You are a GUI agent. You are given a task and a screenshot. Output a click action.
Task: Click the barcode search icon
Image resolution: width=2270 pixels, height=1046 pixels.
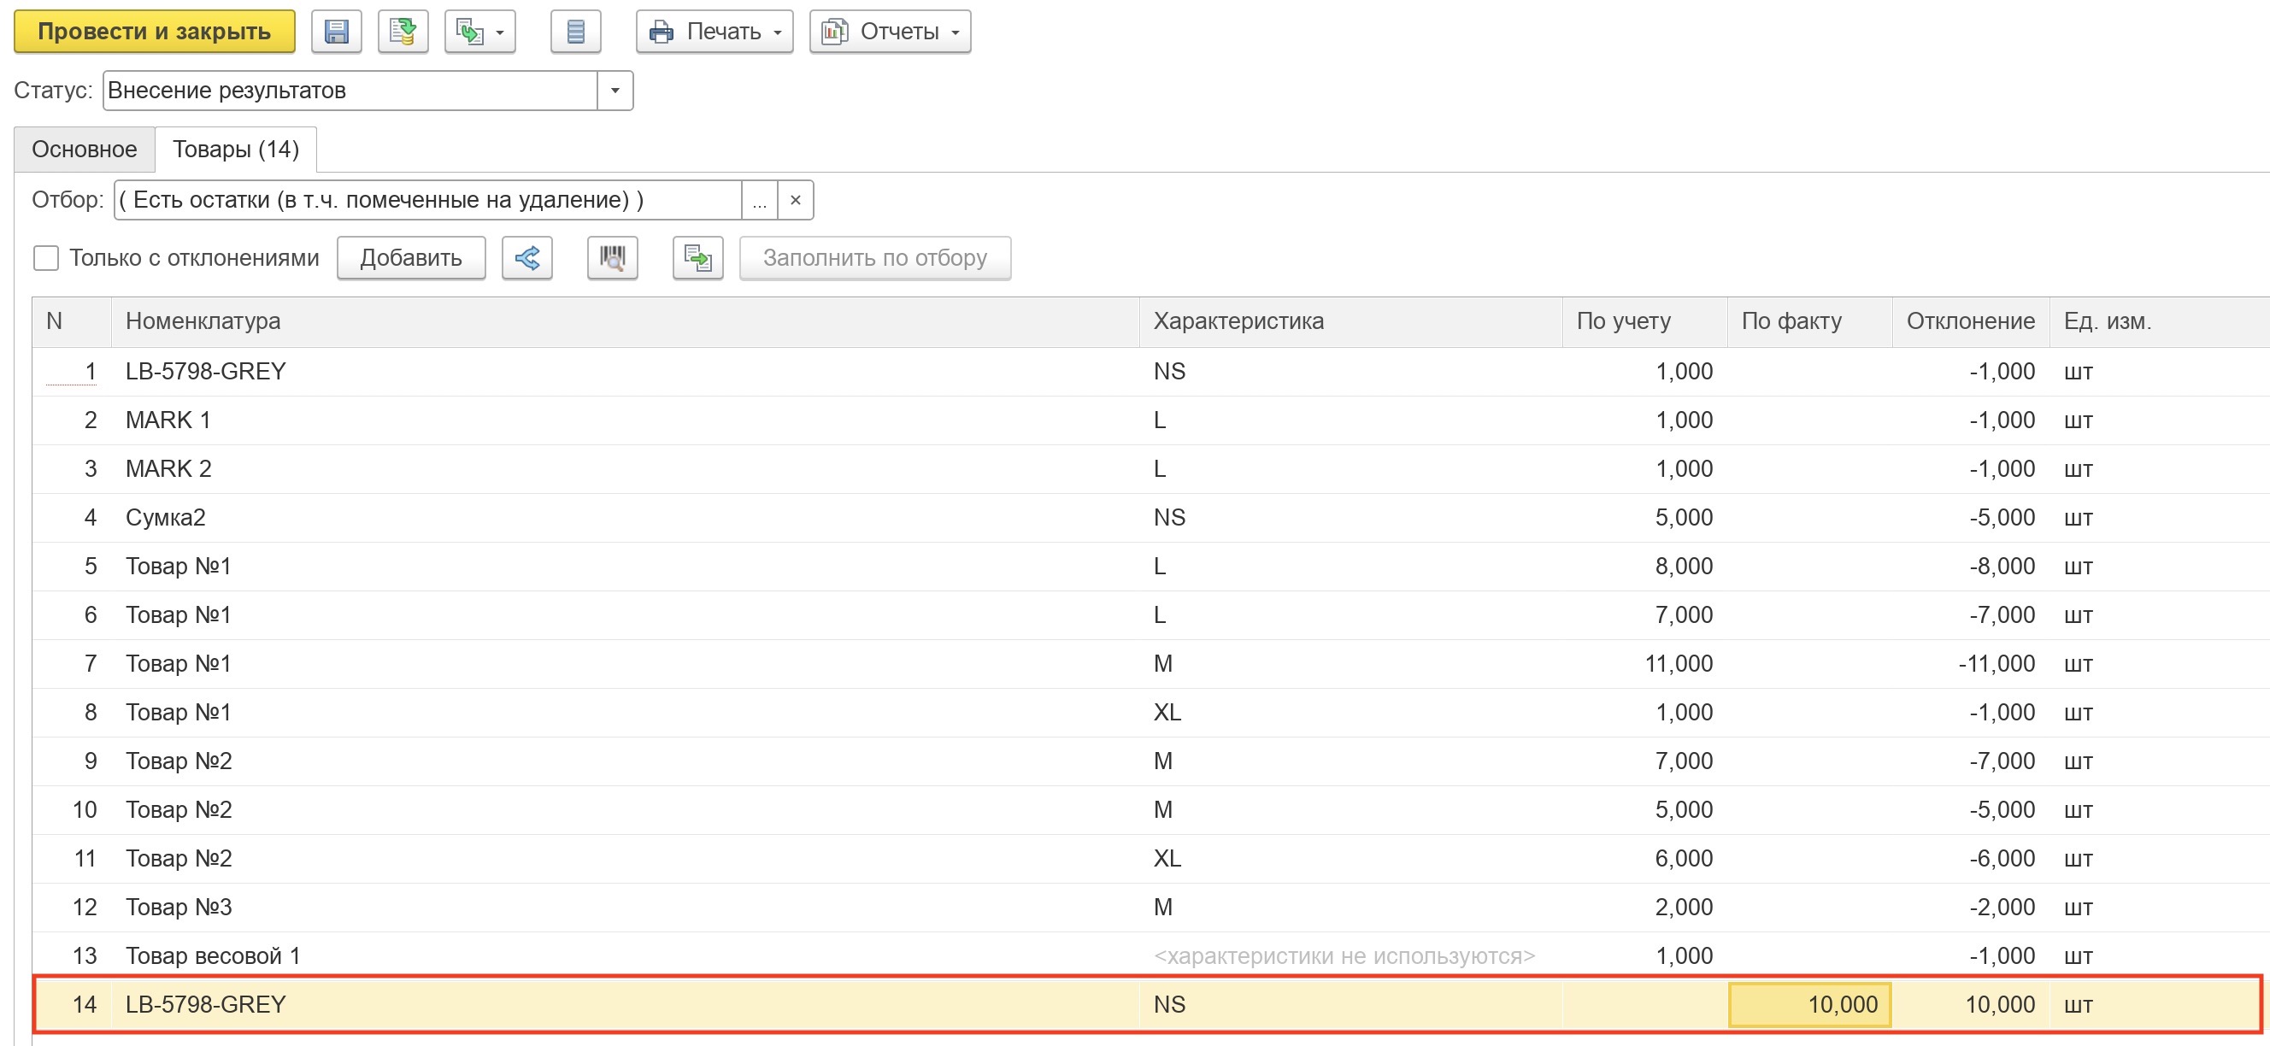click(613, 258)
